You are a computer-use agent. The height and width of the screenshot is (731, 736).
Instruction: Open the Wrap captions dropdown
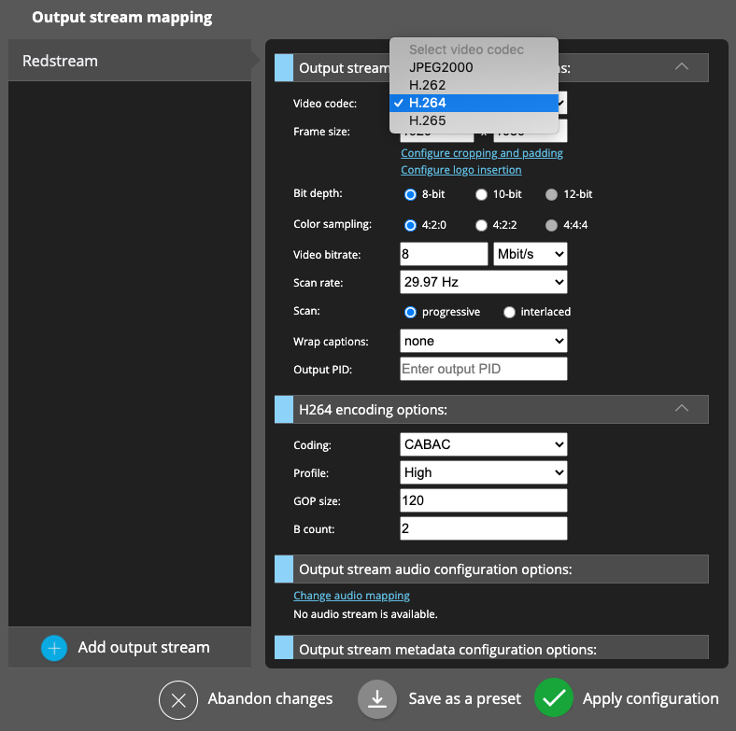pos(483,342)
